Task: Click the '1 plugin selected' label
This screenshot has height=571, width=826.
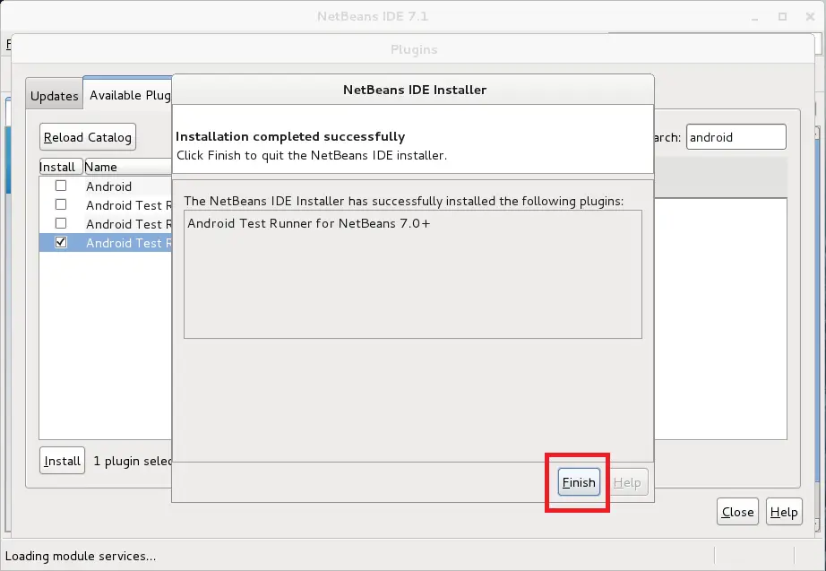Action: (133, 461)
